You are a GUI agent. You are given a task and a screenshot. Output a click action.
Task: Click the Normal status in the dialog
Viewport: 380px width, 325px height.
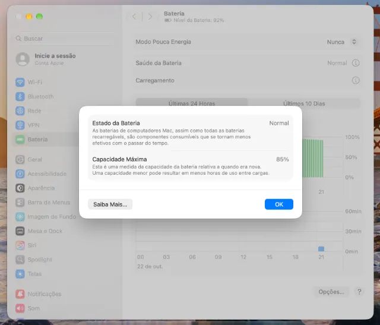(279, 123)
